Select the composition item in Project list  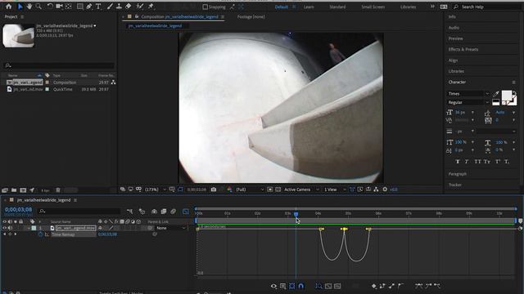click(x=28, y=82)
